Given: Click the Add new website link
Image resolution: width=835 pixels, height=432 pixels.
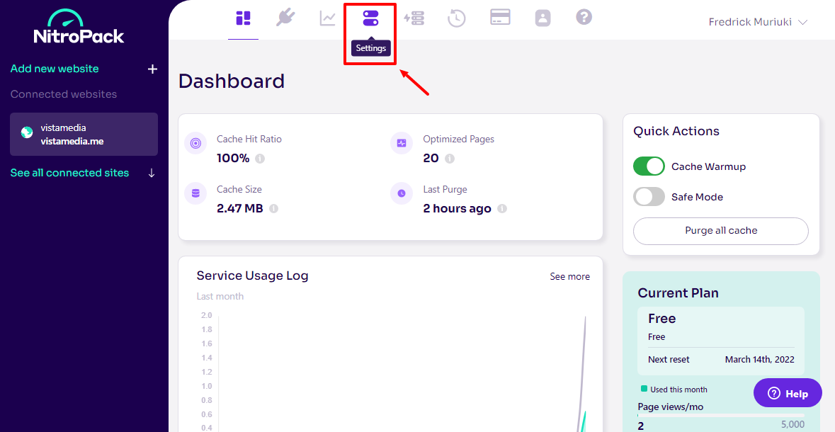Looking at the screenshot, I should (55, 69).
